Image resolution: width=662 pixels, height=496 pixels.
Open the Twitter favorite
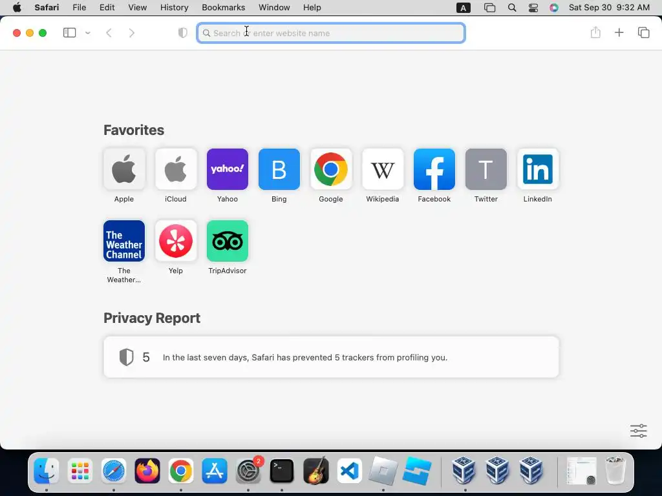486,169
